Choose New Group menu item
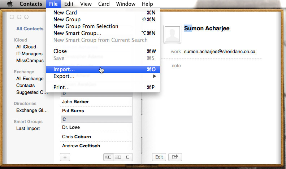Viewport: 286px width, 169px height. [103, 19]
